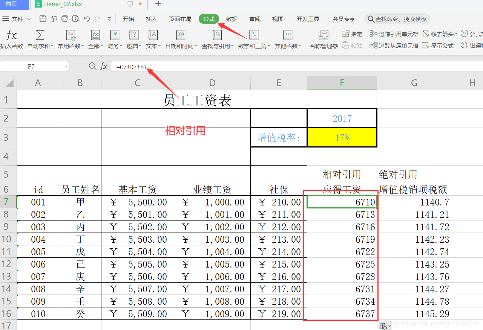Click the title cell 员工工资表
The image size is (483, 330).
click(197, 100)
